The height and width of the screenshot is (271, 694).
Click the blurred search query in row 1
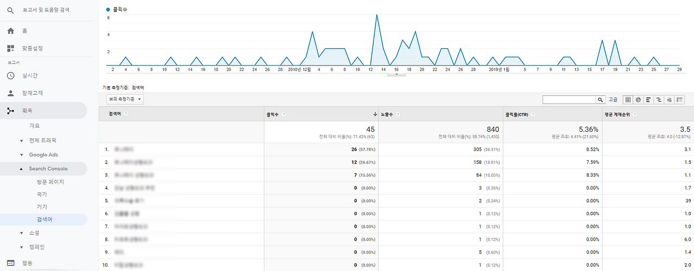coord(124,149)
